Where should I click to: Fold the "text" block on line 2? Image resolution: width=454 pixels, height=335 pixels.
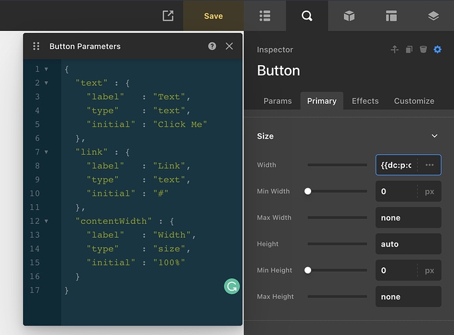point(46,83)
